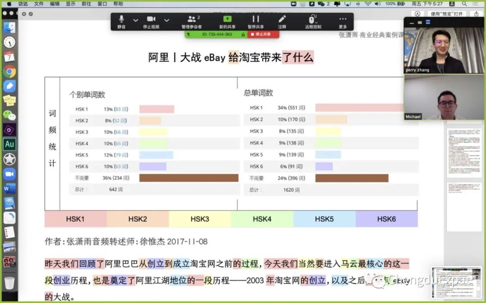The width and height of the screenshot is (486, 303).
Task: Open the 显示 menu
Action: [70, 4]
